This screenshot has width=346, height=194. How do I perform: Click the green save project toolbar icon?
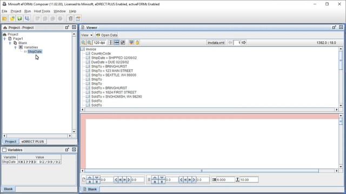[19, 18]
